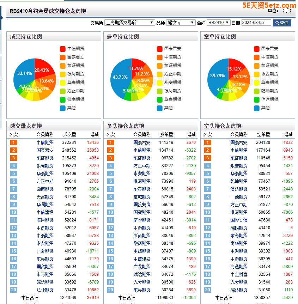
Task: Click blue 其他 legend swatch in 空单持仓比例
Action: pos(257,108)
